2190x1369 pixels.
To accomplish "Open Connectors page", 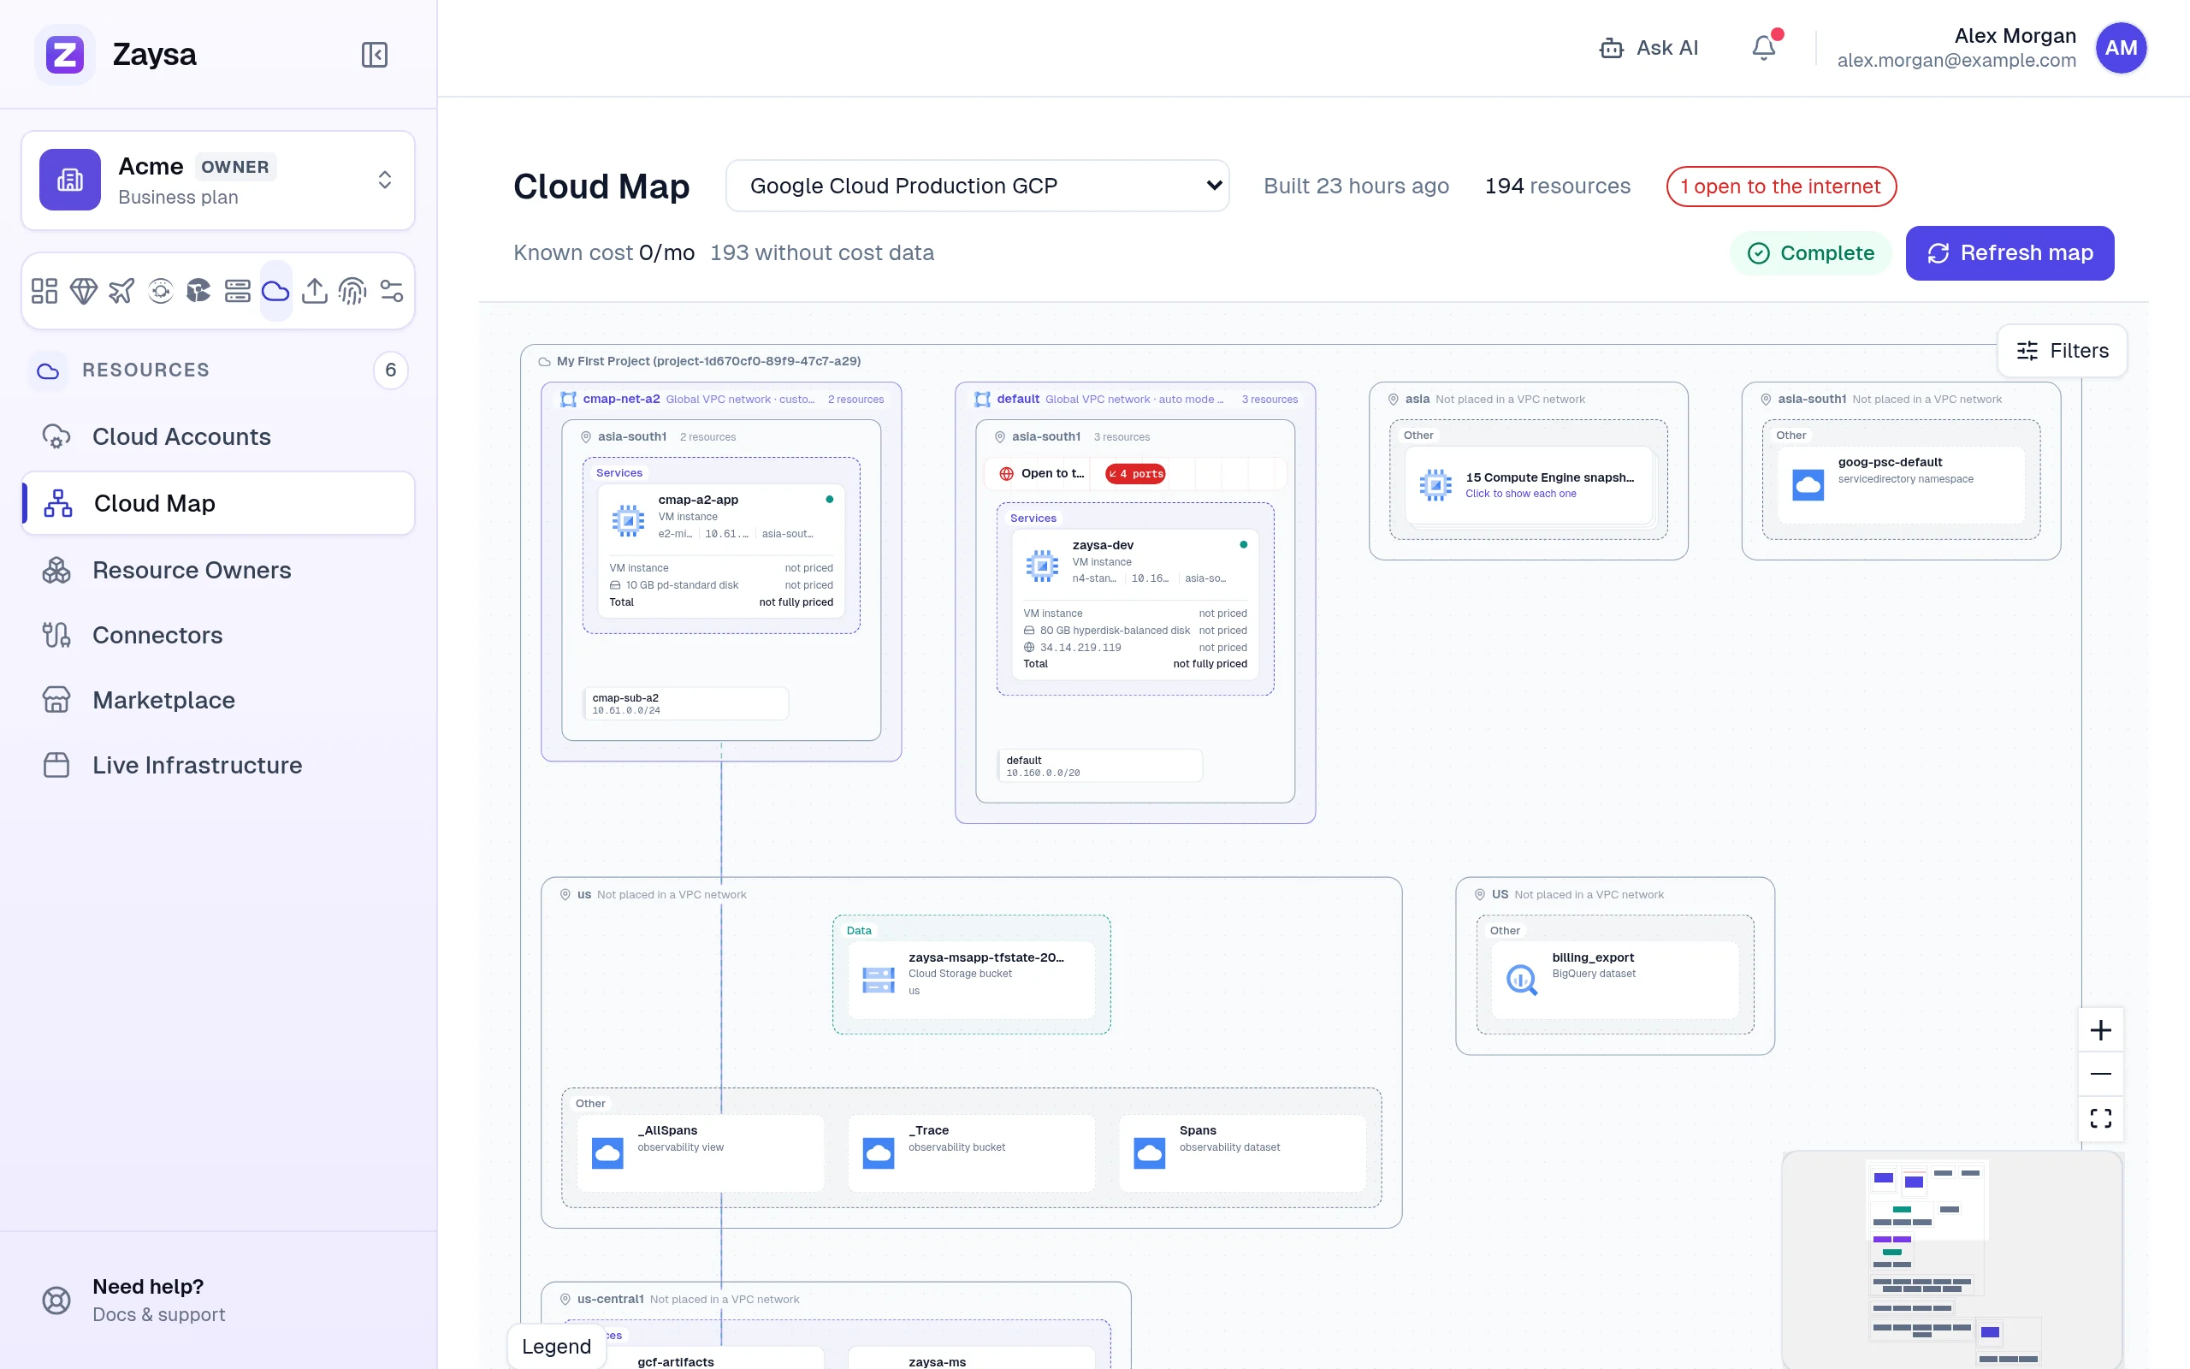I will [218, 635].
